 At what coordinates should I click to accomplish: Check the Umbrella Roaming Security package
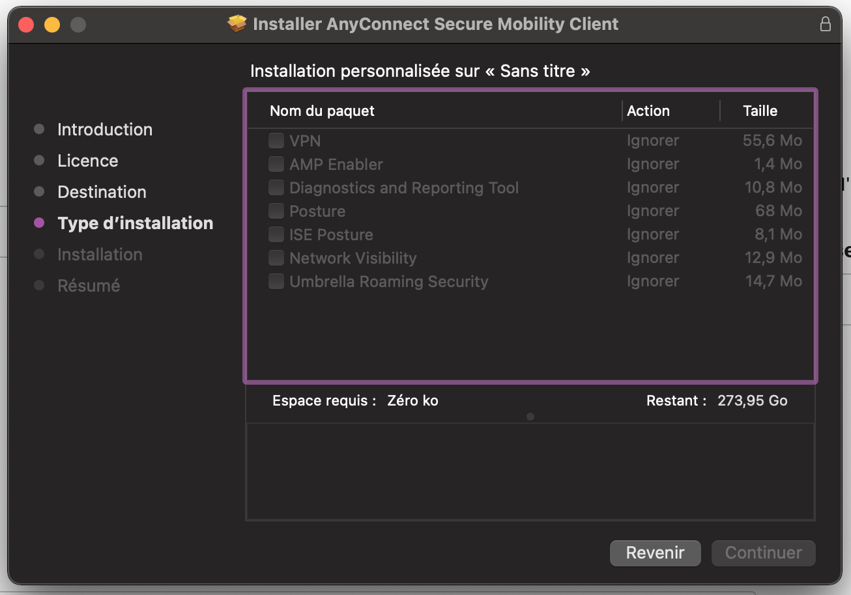(x=276, y=281)
